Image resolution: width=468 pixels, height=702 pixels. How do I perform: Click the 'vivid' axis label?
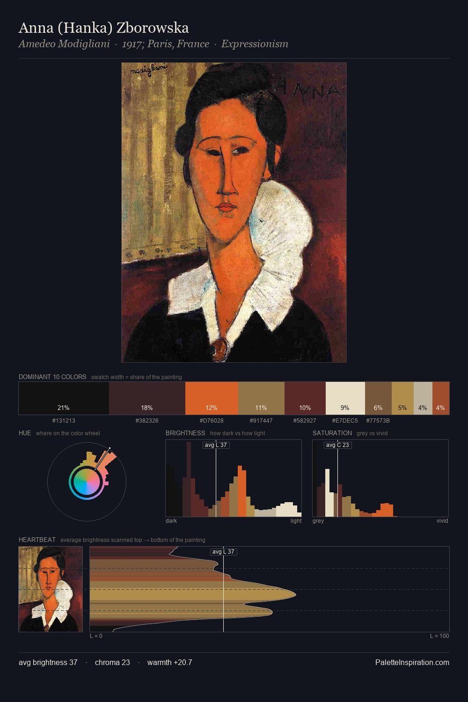(x=442, y=521)
